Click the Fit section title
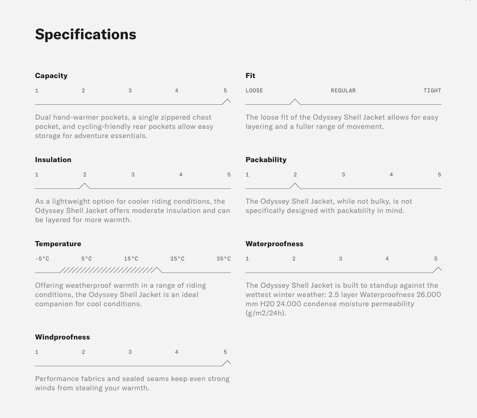This screenshot has width=477, height=418. 250,76
